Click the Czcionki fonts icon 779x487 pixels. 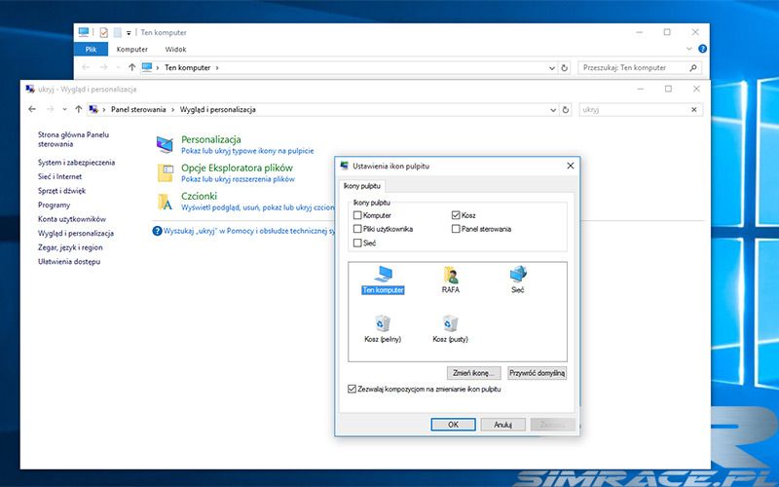tap(166, 202)
